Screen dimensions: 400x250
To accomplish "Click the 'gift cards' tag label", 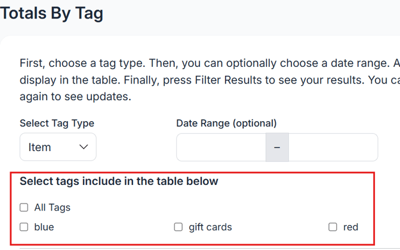I will click(210, 227).
